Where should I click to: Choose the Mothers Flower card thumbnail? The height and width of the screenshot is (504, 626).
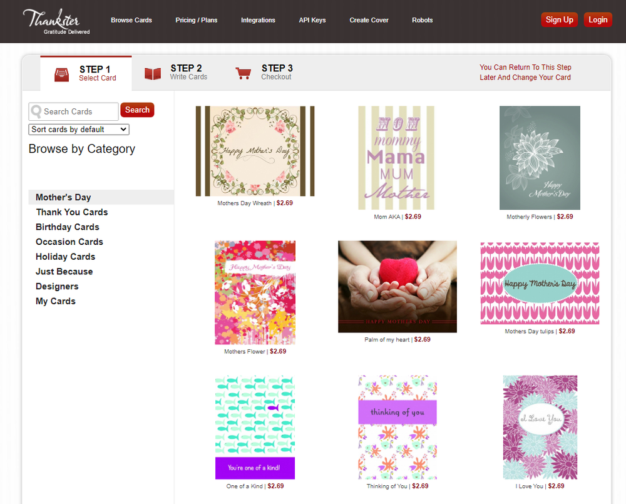255,292
